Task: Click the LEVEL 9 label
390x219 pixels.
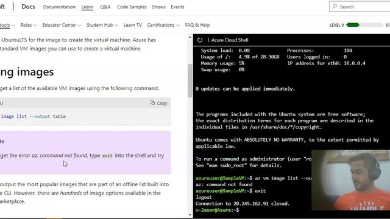Action: point(336,25)
